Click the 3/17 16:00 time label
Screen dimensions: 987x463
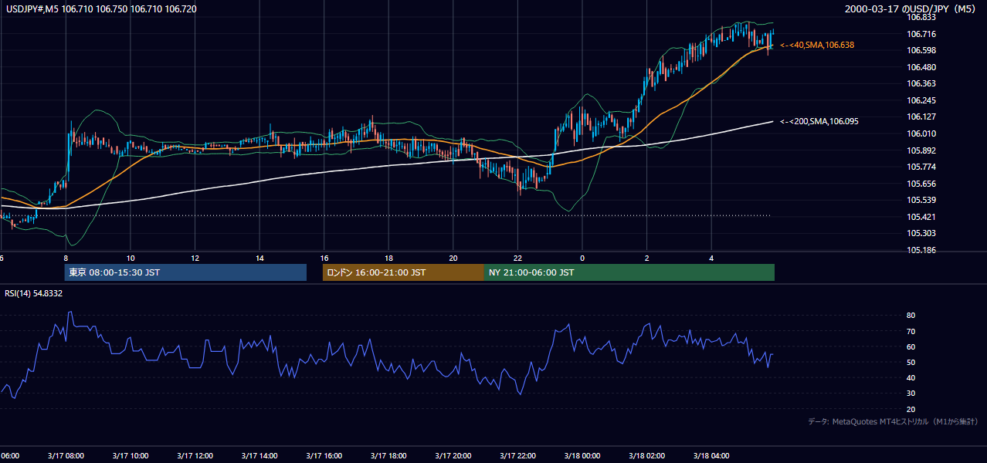(x=324, y=455)
